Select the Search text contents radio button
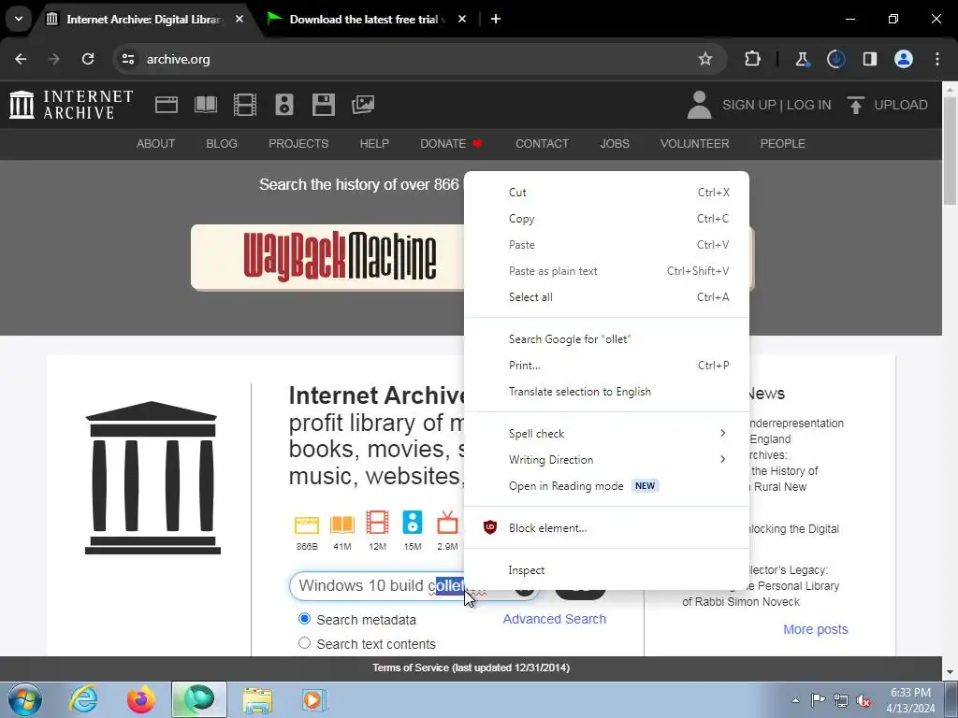The height and width of the screenshot is (718, 958). [304, 643]
